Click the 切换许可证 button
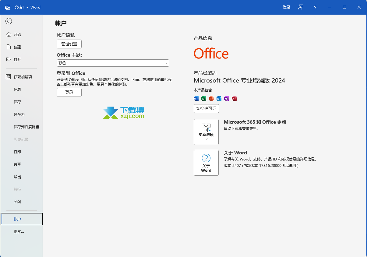This screenshot has height=257, width=367. coord(206,108)
